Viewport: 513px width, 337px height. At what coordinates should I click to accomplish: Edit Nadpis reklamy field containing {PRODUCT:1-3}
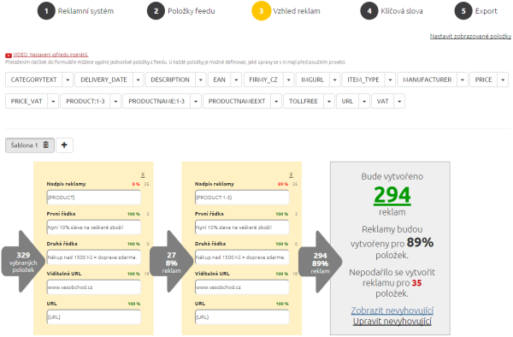pos(242,198)
